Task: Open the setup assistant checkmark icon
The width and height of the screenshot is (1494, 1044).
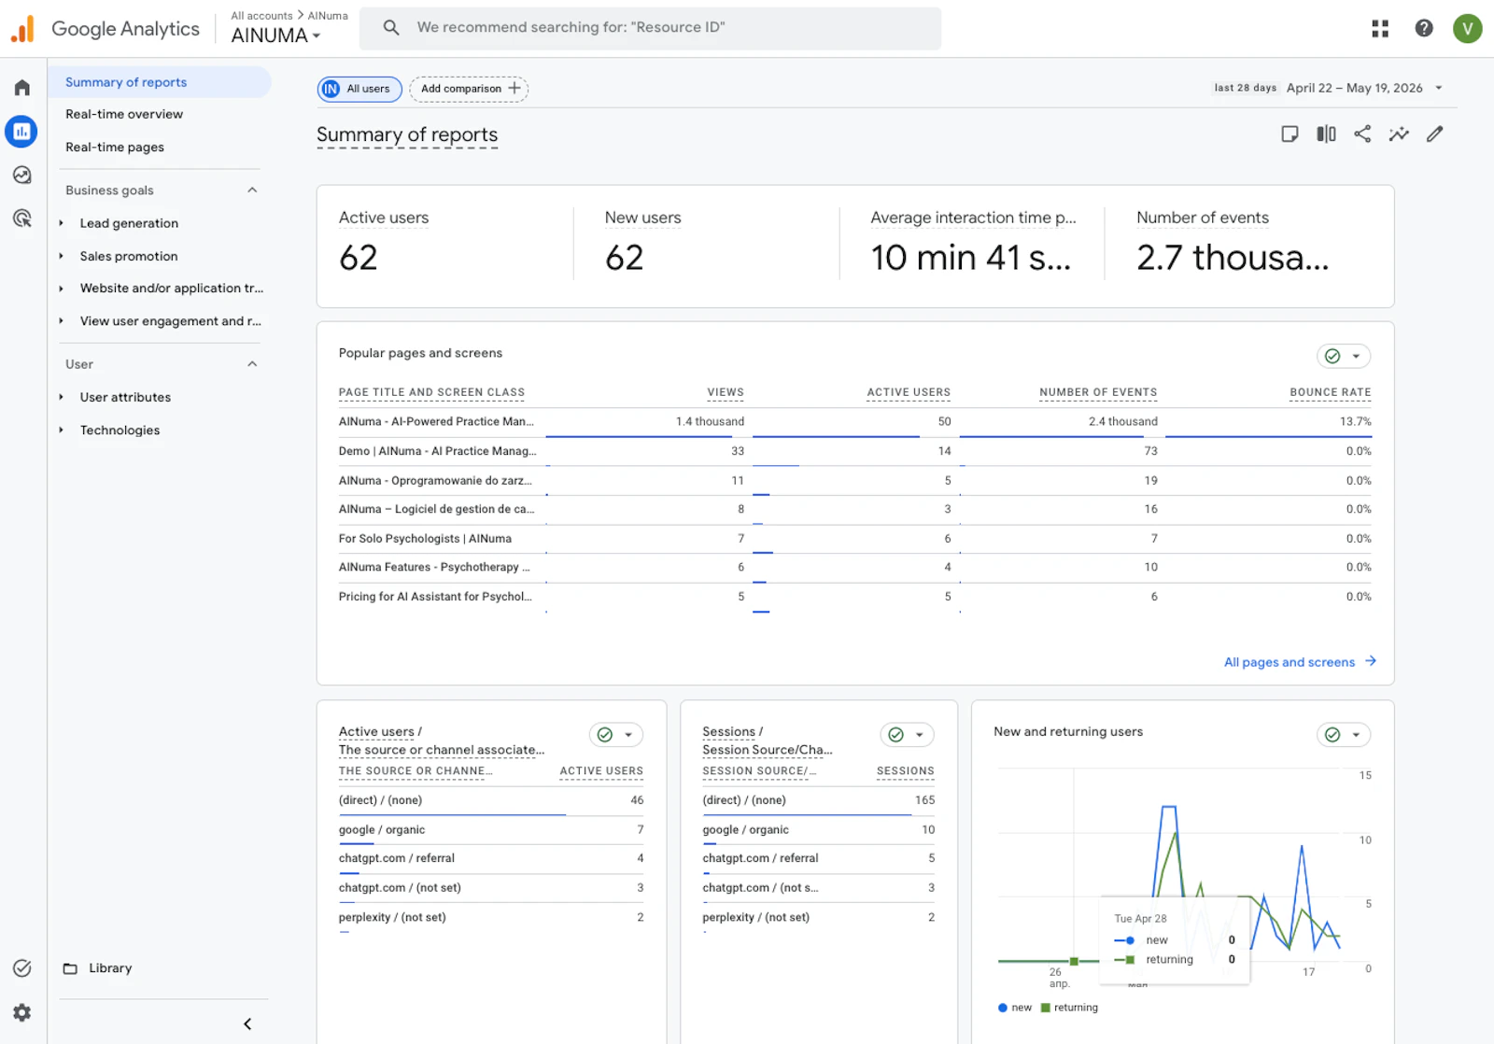Action: (22, 968)
